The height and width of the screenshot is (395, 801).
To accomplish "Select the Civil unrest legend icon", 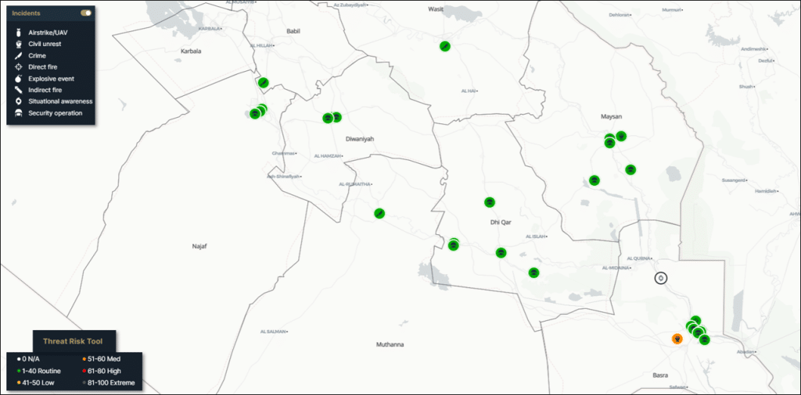I will click(x=18, y=44).
